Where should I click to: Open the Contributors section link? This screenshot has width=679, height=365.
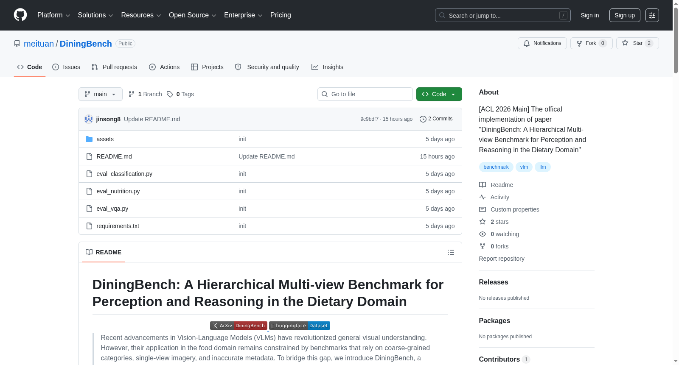pos(505,359)
